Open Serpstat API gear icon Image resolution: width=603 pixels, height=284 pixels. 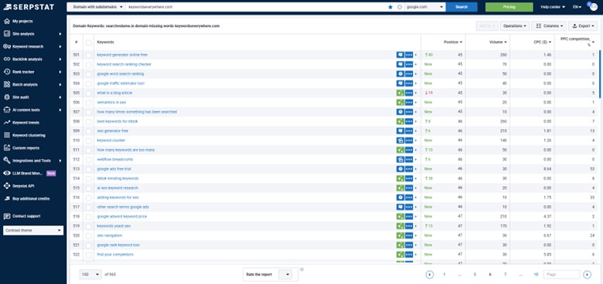click(x=6, y=186)
